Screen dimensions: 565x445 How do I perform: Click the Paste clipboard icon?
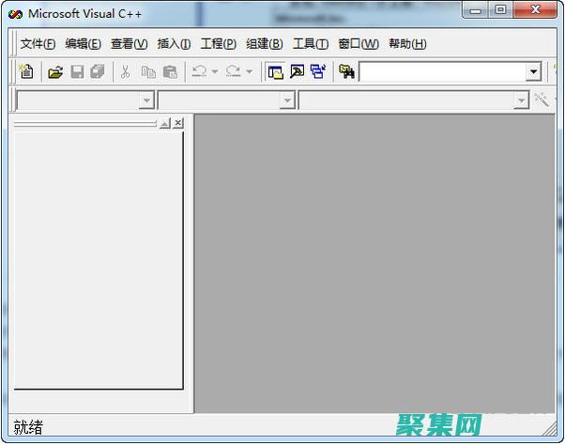click(x=170, y=72)
